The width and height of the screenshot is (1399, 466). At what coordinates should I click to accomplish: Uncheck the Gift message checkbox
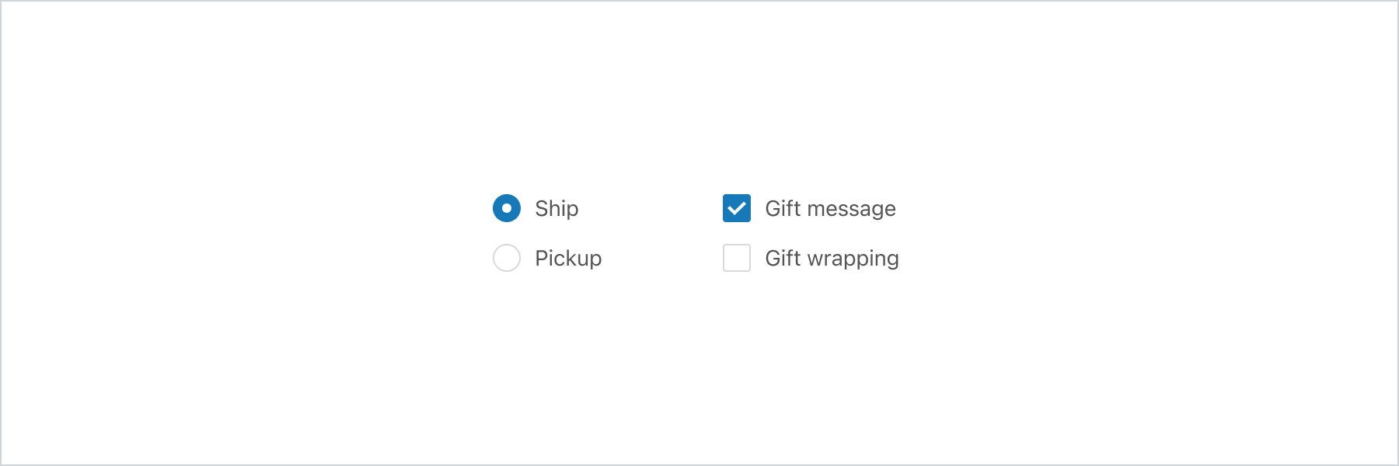coord(737,208)
